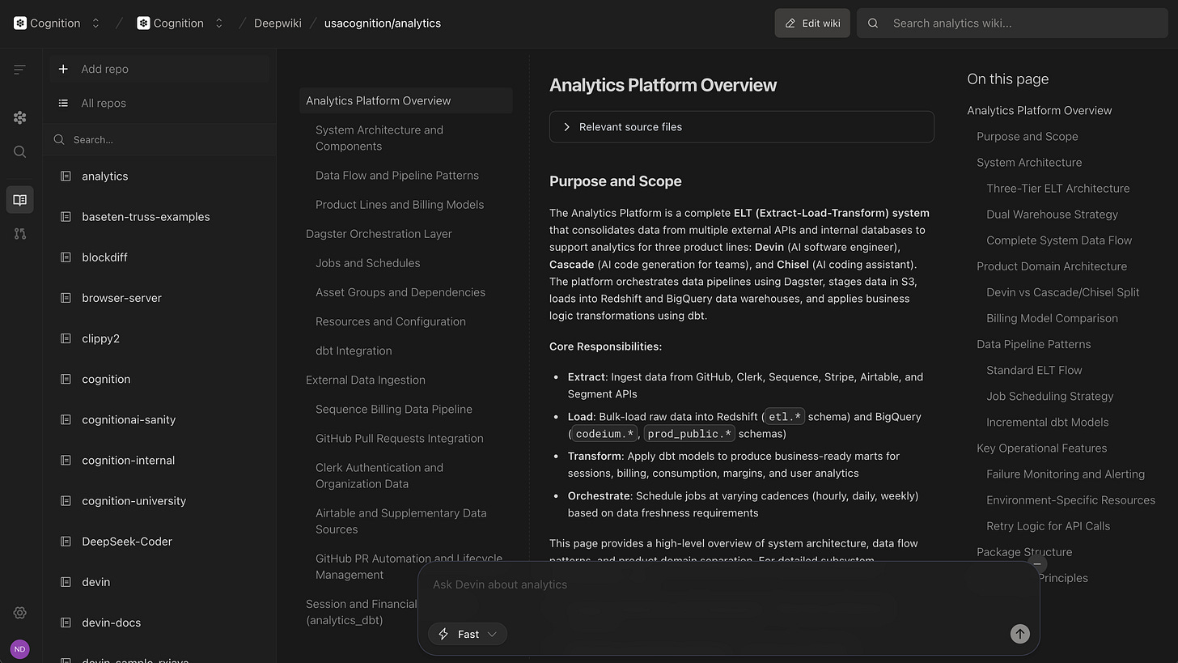The width and height of the screenshot is (1178, 663).
Task: Click the pencil icon on Edit wiki
Action: point(790,23)
